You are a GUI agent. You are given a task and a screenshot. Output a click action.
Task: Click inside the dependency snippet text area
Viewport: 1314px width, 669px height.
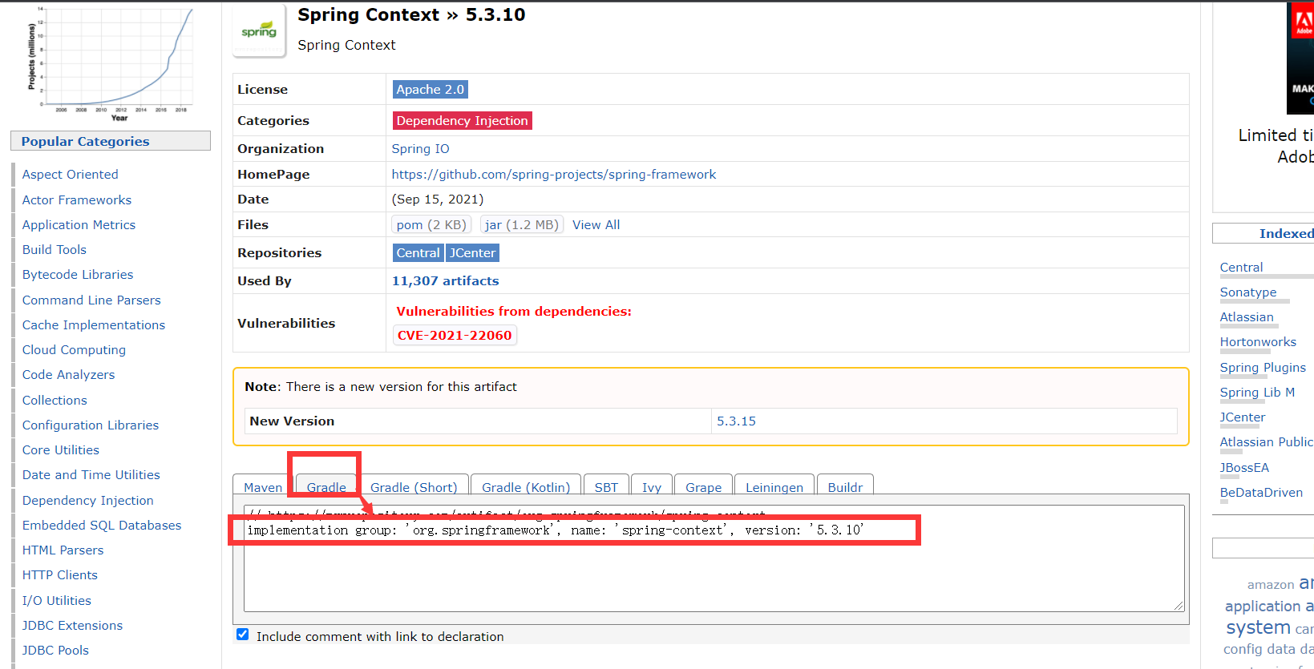click(x=714, y=558)
